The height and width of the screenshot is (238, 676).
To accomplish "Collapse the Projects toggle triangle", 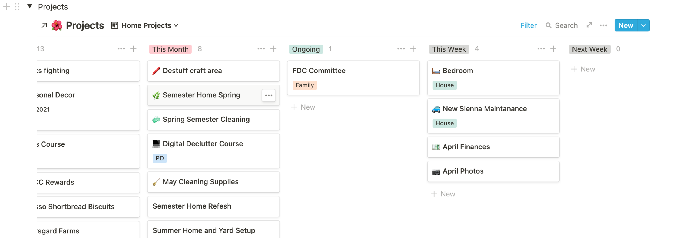I will click(x=30, y=6).
